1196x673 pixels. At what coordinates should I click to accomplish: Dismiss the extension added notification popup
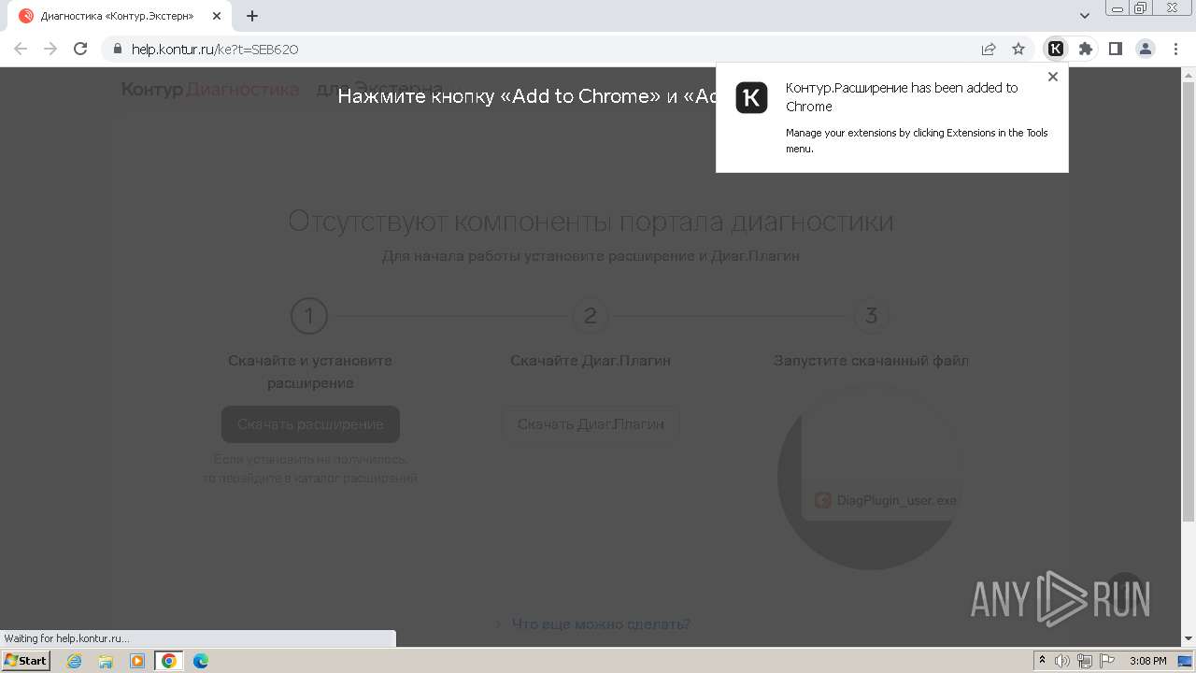[x=1053, y=77]
